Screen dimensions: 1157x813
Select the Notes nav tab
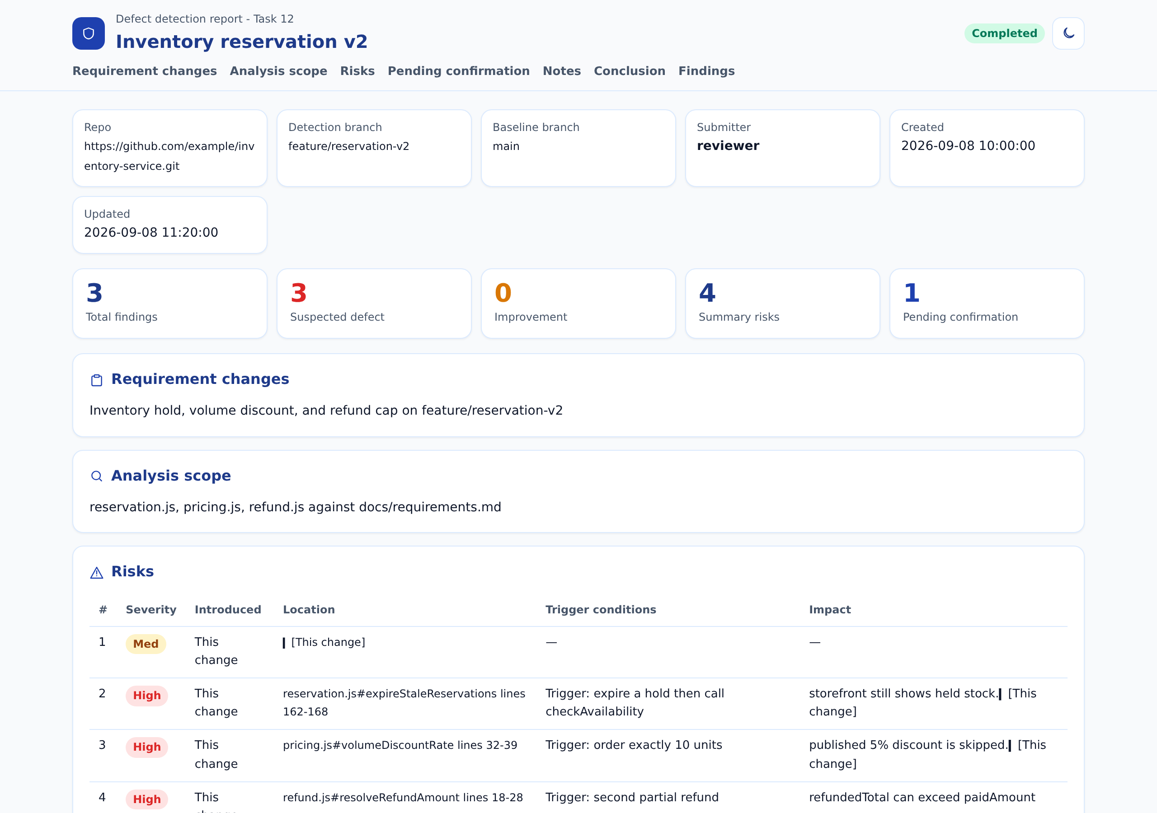(x=561, y=71)
